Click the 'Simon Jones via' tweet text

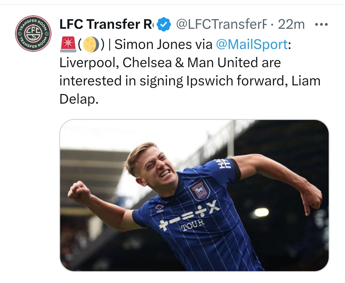[163, 45]
